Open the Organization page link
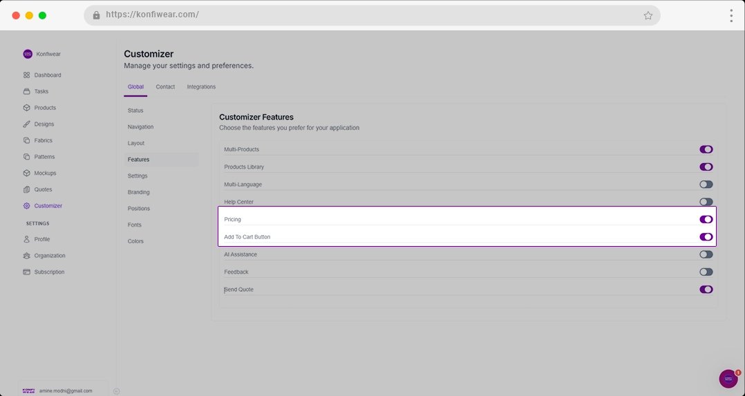 [x=50, y=256]
